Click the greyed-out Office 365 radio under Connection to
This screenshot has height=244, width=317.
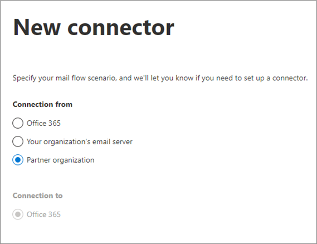(x=18, y=214)
